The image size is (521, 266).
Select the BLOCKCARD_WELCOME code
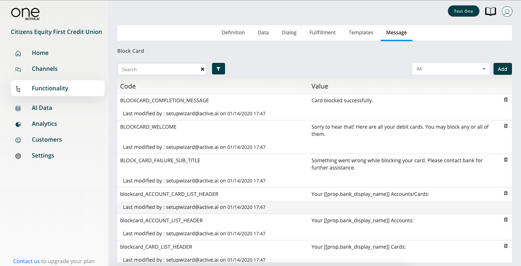(148, 127)
